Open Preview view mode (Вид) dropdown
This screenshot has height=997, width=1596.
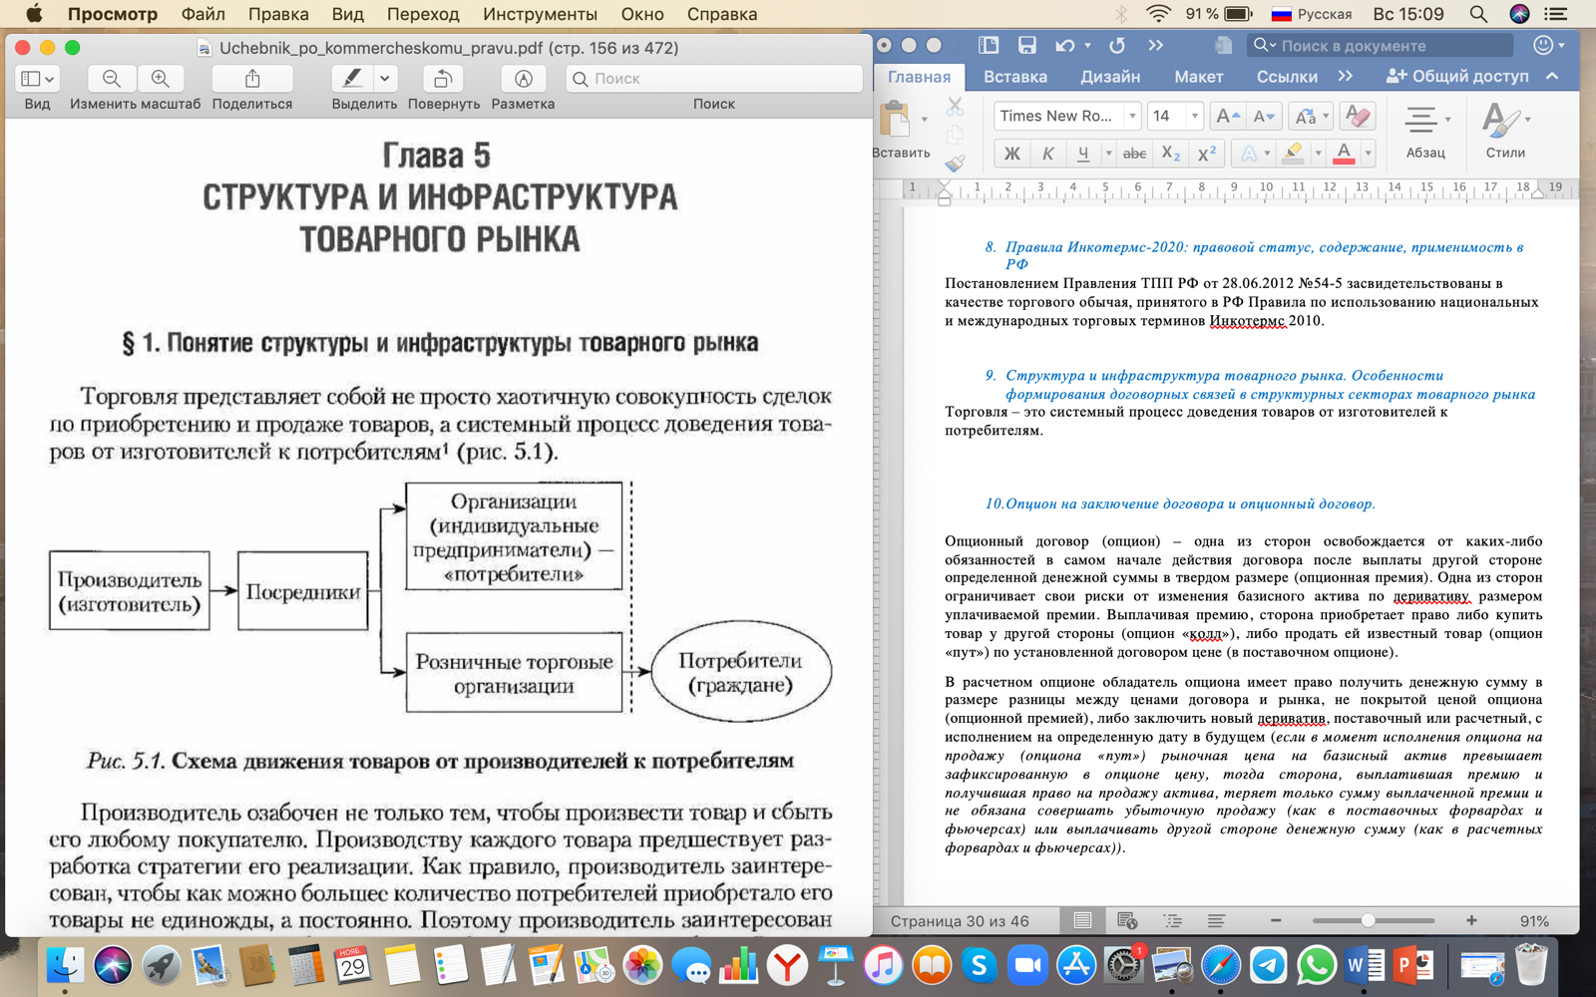point(38,79)
